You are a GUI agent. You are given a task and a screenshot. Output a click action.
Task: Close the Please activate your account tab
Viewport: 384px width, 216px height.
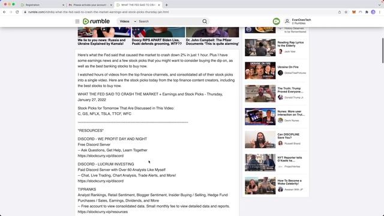[x=111, y=5]
